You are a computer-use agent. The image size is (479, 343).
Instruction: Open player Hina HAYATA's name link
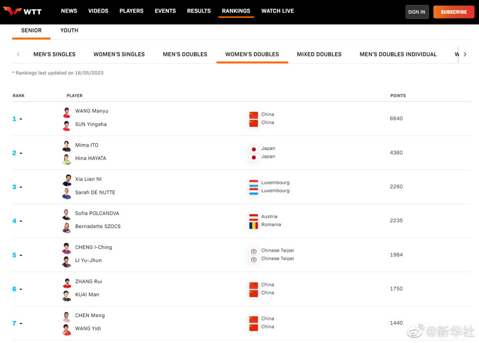[91, 158]
